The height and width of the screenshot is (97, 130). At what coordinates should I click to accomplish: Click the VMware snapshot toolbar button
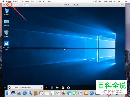(16, 5)
